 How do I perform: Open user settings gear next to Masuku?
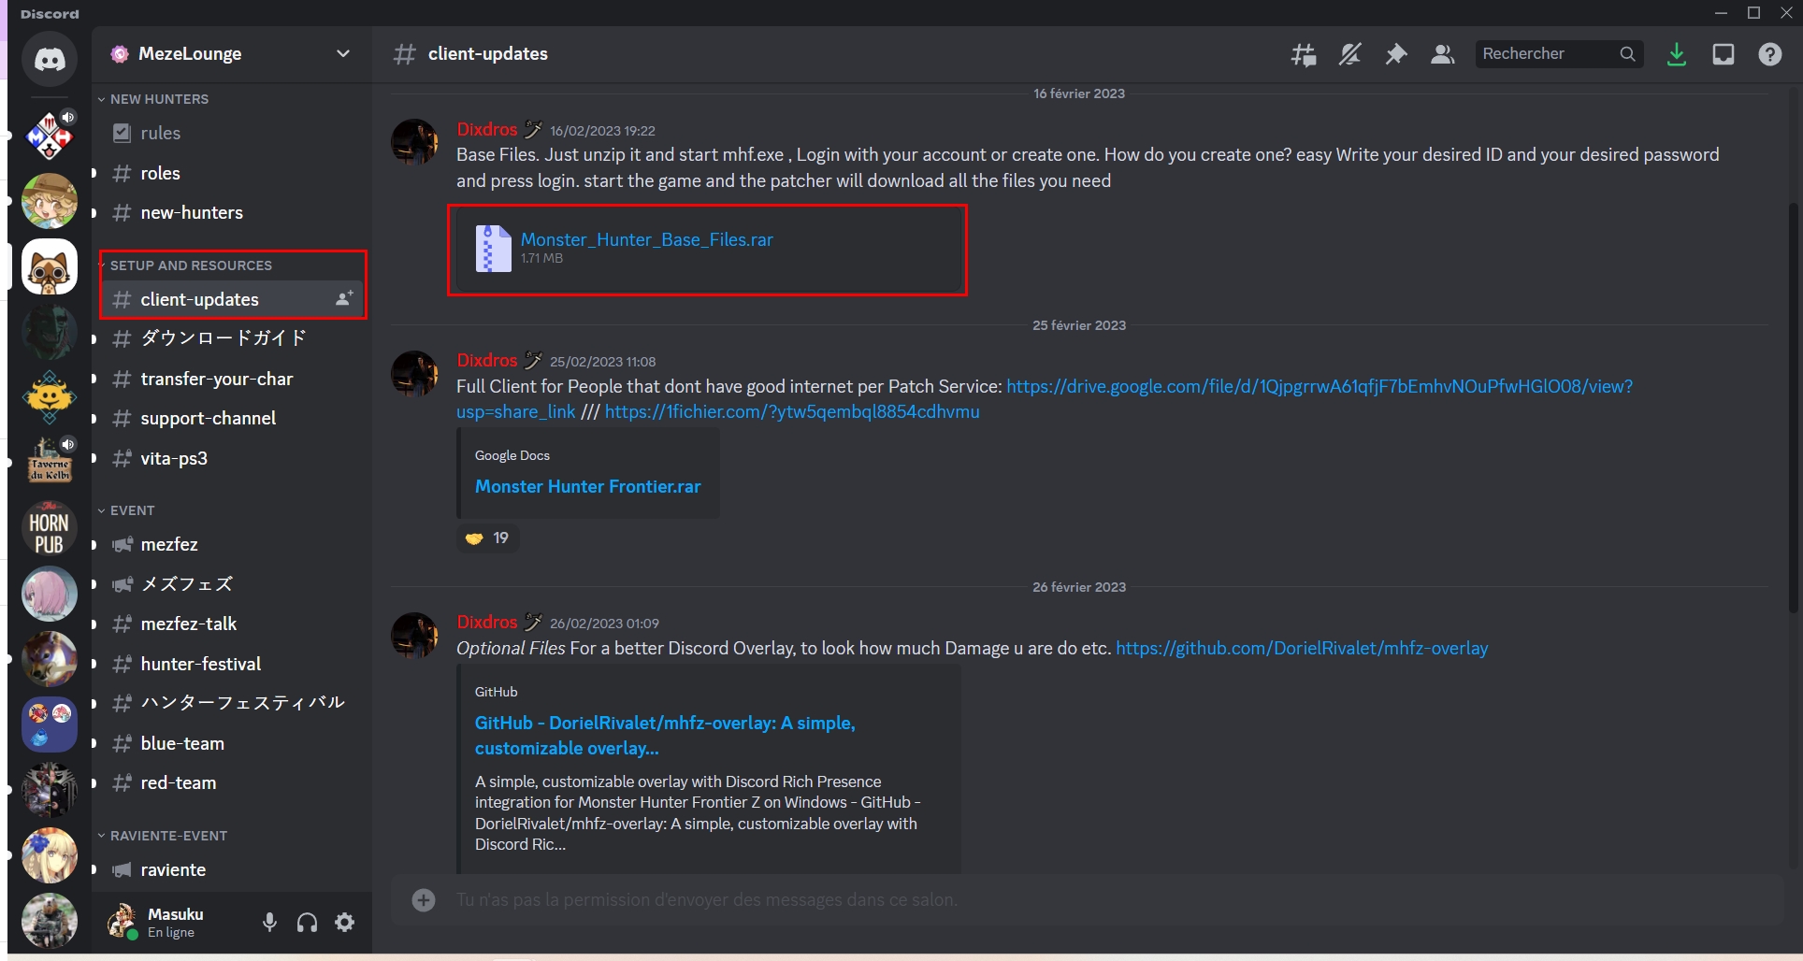[x=343, y=922]
